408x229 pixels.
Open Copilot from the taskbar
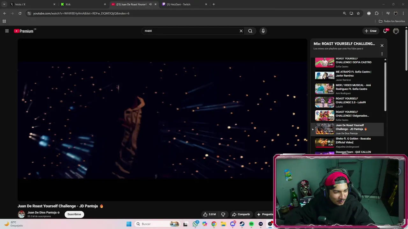pyautogui.click(x=205, y=224)
